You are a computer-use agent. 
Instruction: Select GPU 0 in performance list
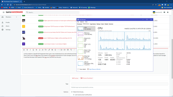pos(86,64)
